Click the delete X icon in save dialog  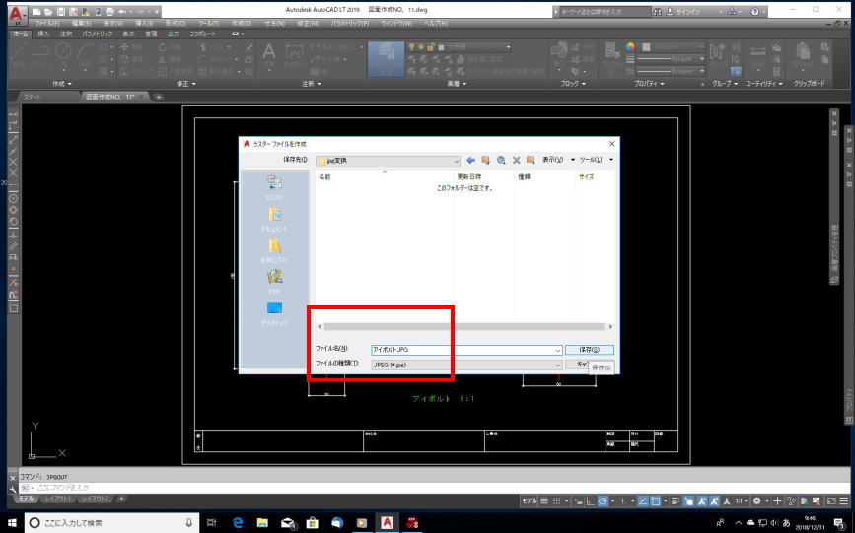tap(516, 160)
